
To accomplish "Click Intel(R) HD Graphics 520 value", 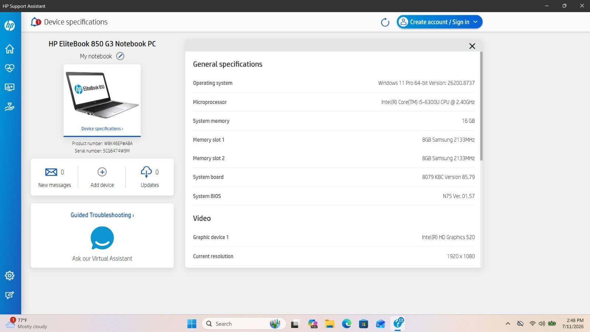I will (448, 237).
